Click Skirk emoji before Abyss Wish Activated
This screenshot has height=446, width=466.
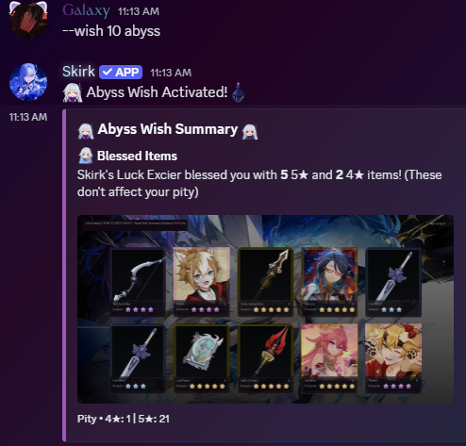(x=73, y=92)
